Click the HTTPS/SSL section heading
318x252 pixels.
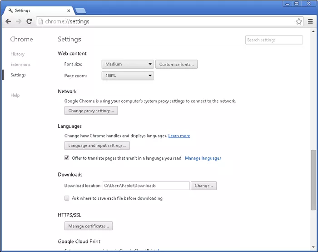[x=70, y=215]
